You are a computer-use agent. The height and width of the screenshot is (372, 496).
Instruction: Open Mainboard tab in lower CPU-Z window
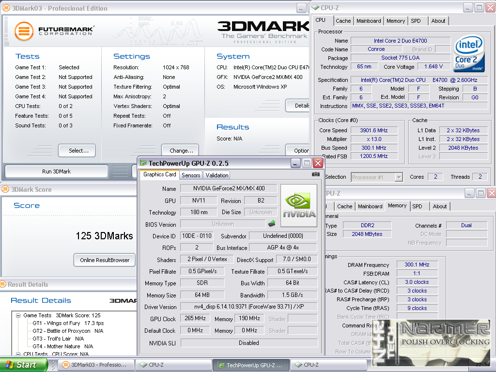[370, 206]
